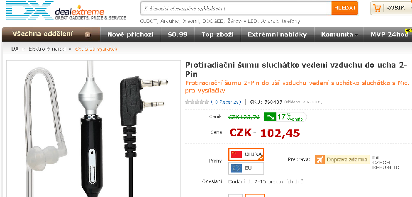Select CHINA shipping warehouse option

[246, 154]
